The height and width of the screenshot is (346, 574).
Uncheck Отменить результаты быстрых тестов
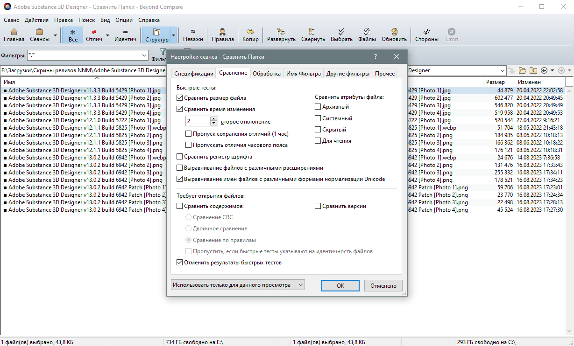tap(180, 263)
